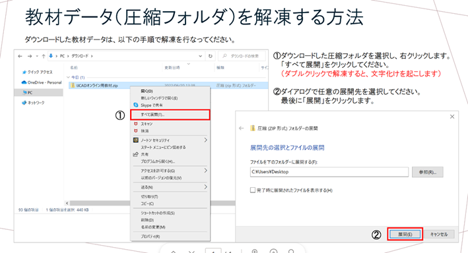The image size is (468, 253).
Task: Click the blue download icon in address bar
Action: [x=51, y=56]
